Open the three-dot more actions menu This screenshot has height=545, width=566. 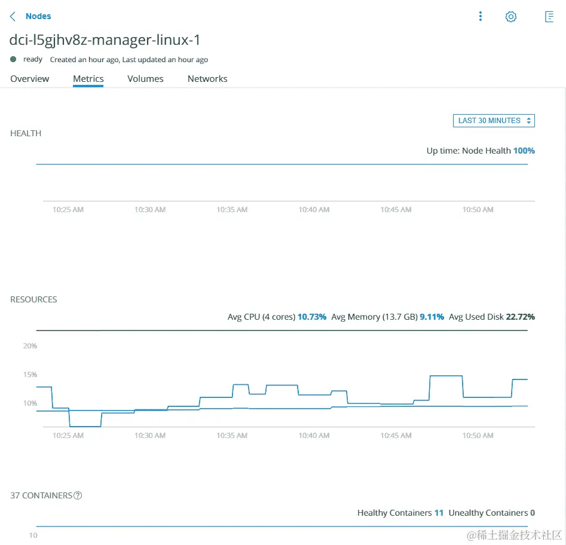point(481,16)
